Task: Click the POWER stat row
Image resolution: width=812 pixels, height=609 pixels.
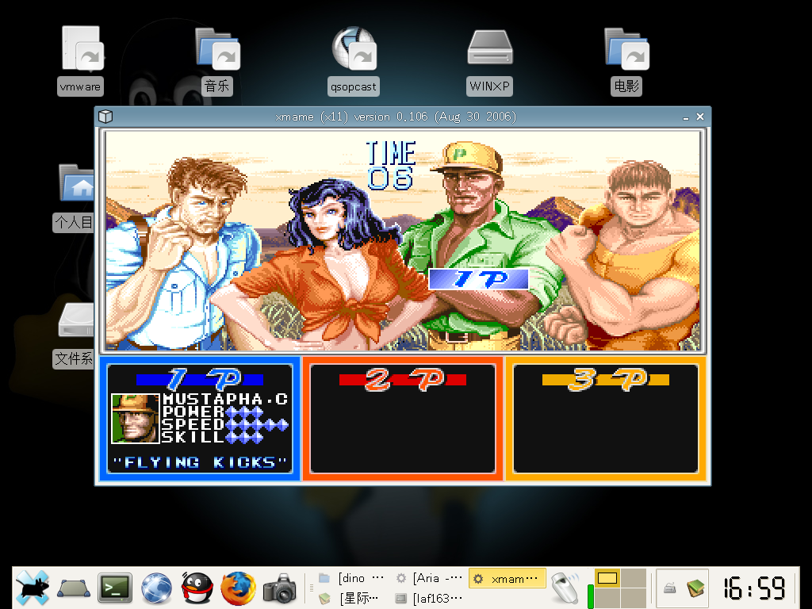Action: click(213, 412)
